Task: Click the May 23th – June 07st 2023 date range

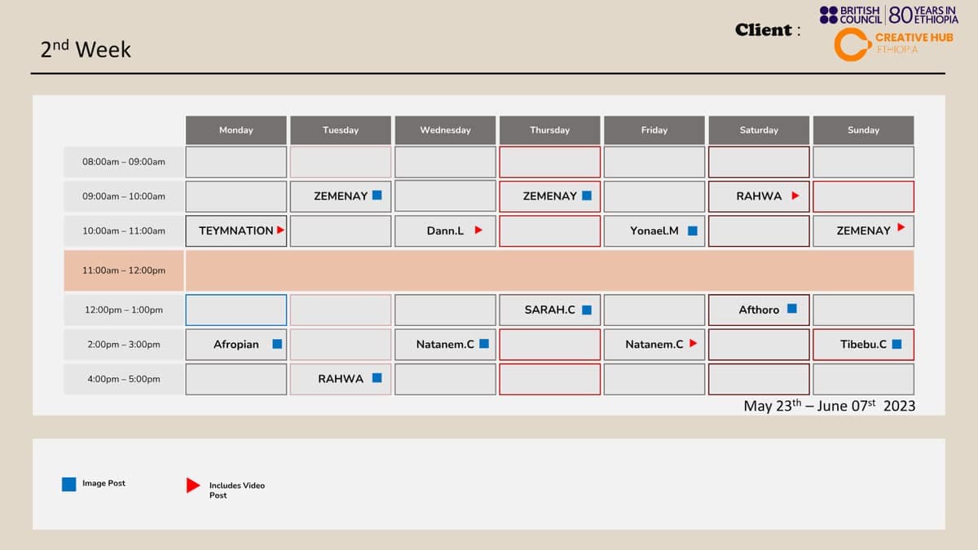Action: pyautogui.click(x=830, y=405)
